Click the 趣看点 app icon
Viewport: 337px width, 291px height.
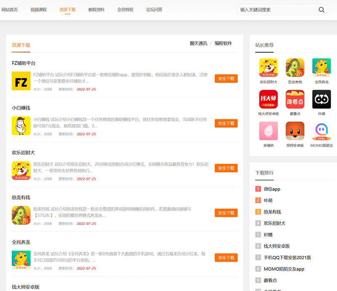tap(294, 100)
